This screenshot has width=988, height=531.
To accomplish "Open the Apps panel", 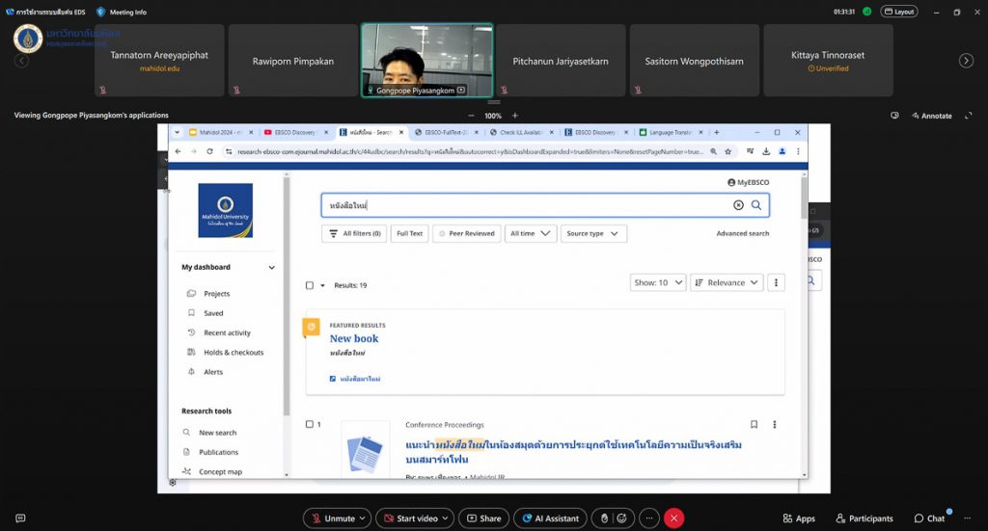I will [798, 518].
